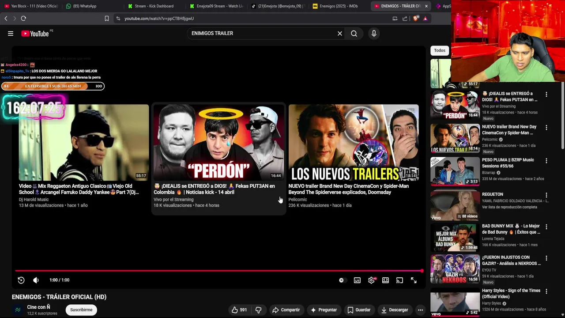
Task: Toggle subtitles captions button
Action: (x=357, y=280)
